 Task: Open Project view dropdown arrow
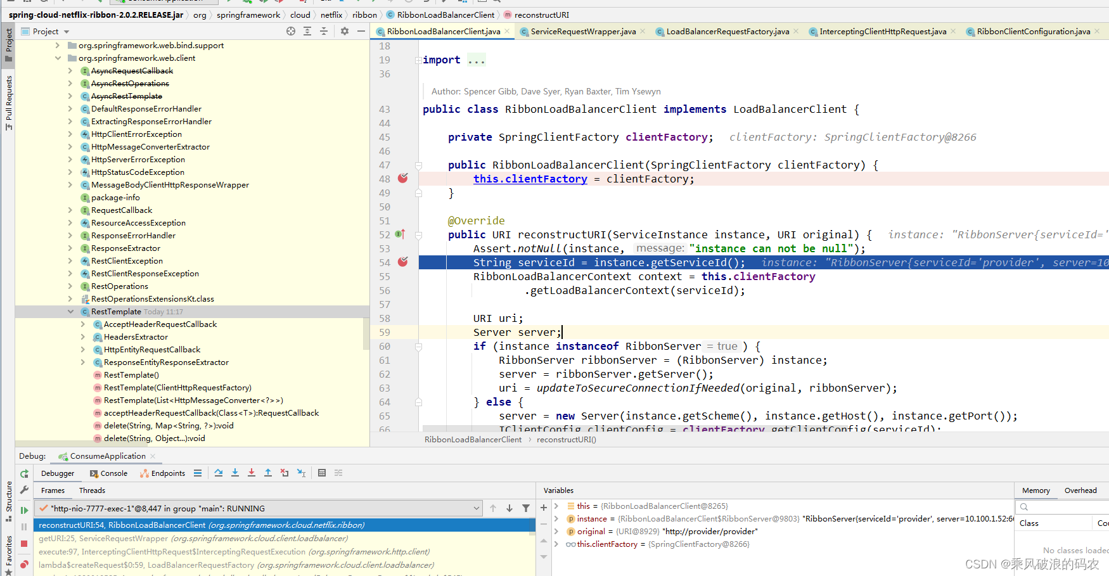(67, 32)
